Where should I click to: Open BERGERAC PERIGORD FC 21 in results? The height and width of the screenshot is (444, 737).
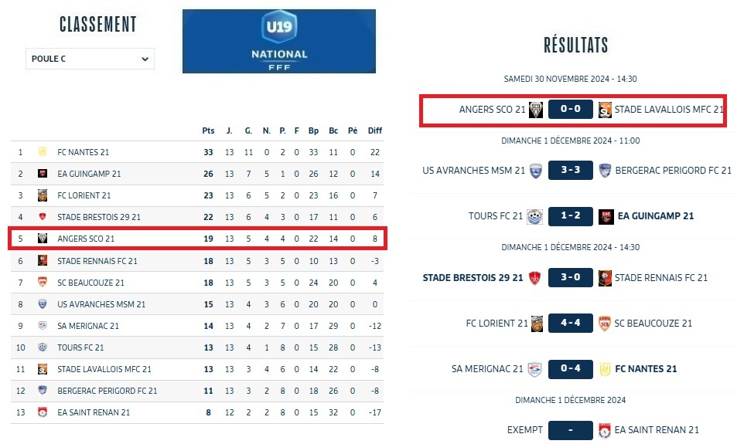[673, 170]
